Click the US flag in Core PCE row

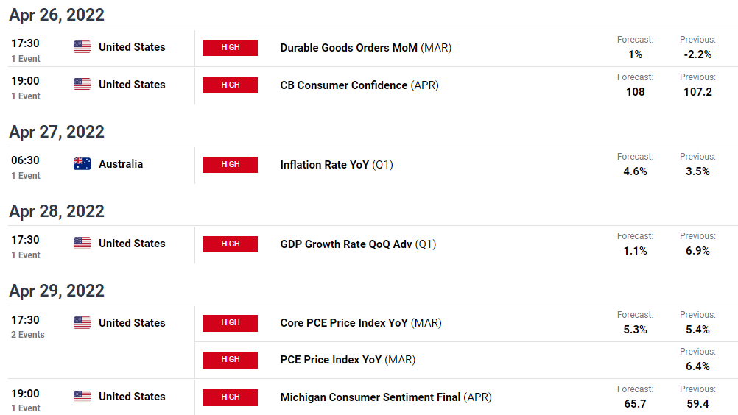pos(82,323)
